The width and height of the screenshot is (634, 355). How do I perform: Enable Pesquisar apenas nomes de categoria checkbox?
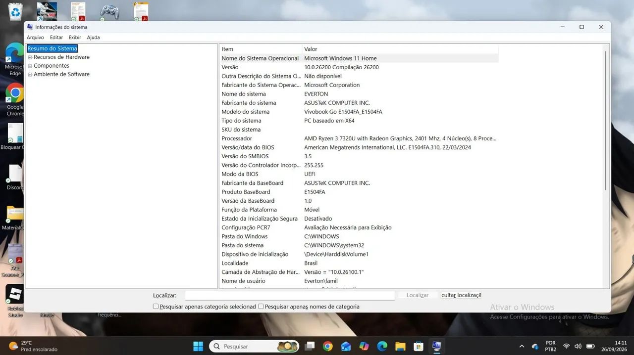261,307
